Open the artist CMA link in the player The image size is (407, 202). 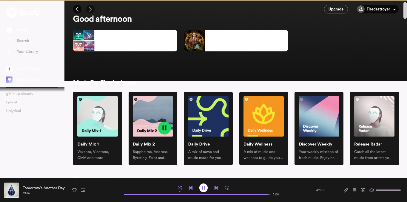click(26, 193)
